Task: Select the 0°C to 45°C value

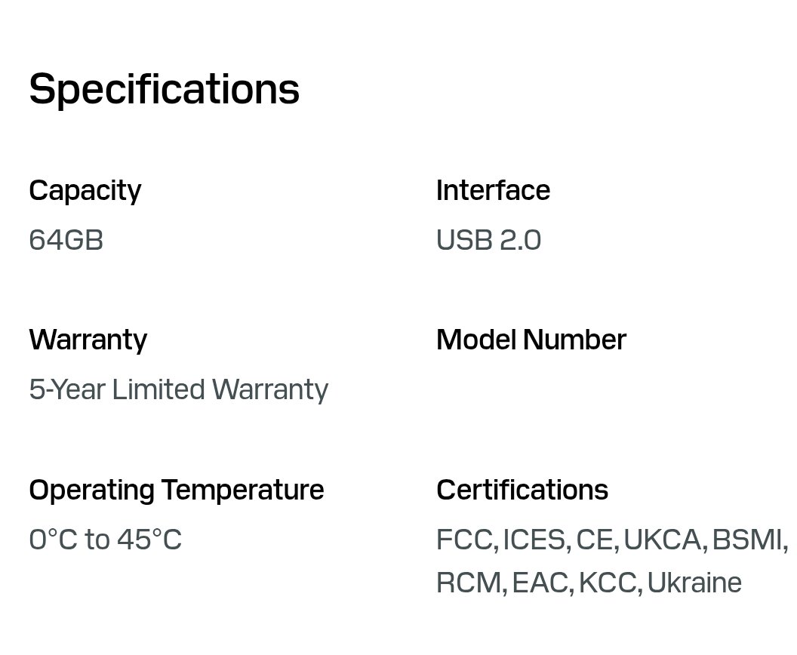Action: [x=105, y=540]
